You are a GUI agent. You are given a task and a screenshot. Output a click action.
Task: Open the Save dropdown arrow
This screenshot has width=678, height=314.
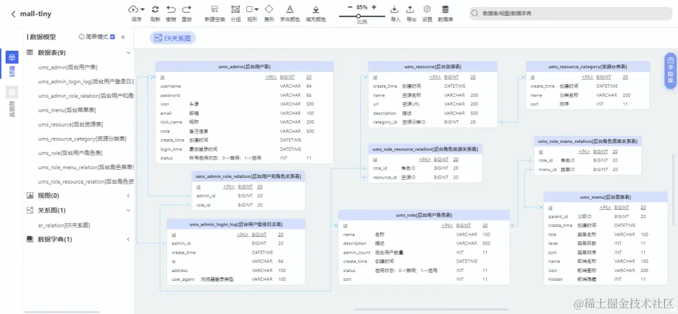[143, 9]
